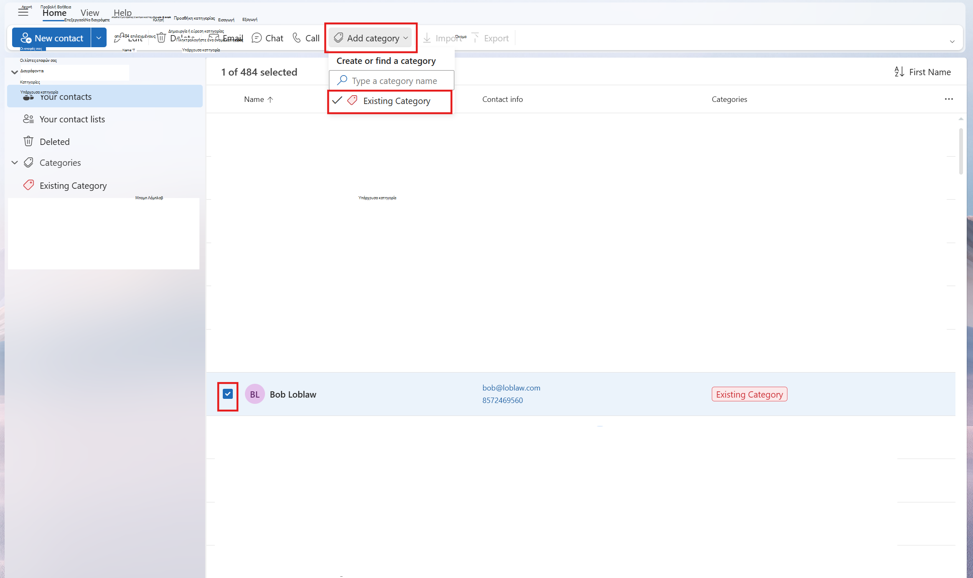Uncheck the Bob Loblaw checkbox
This screenshot has height=578, width=973.
[228, 394]
